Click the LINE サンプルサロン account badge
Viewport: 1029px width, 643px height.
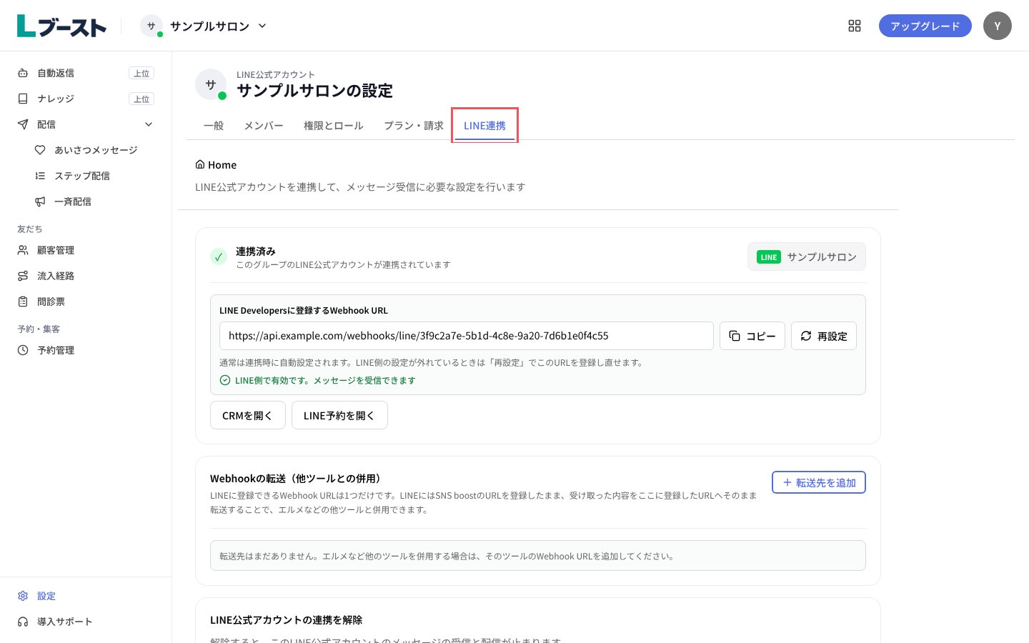click(807, 257)
